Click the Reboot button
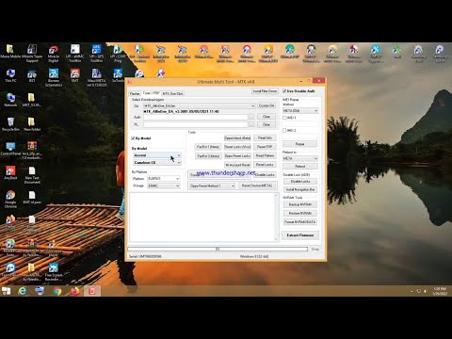 tap(300, 167)
